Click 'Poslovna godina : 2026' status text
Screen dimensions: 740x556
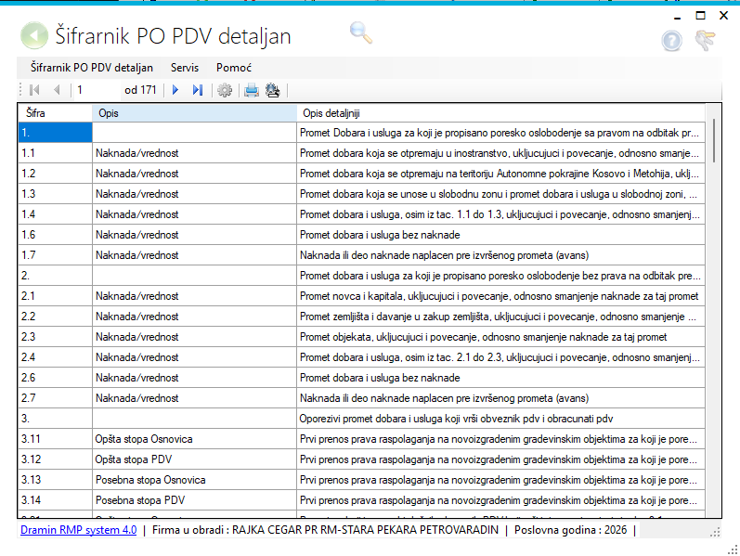(571, 530)
